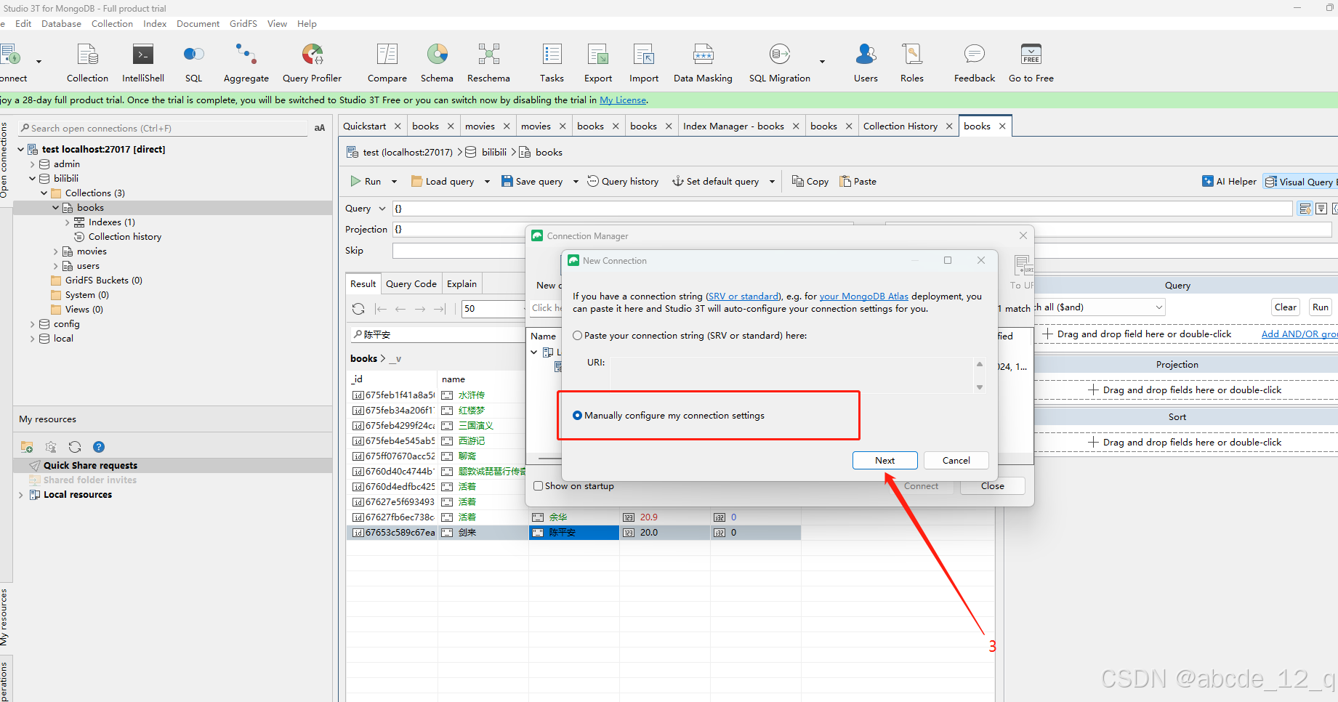This screenshot has width=1338, height=702.
Task: Open the Reschema tool
Action: tap(488, 62)
